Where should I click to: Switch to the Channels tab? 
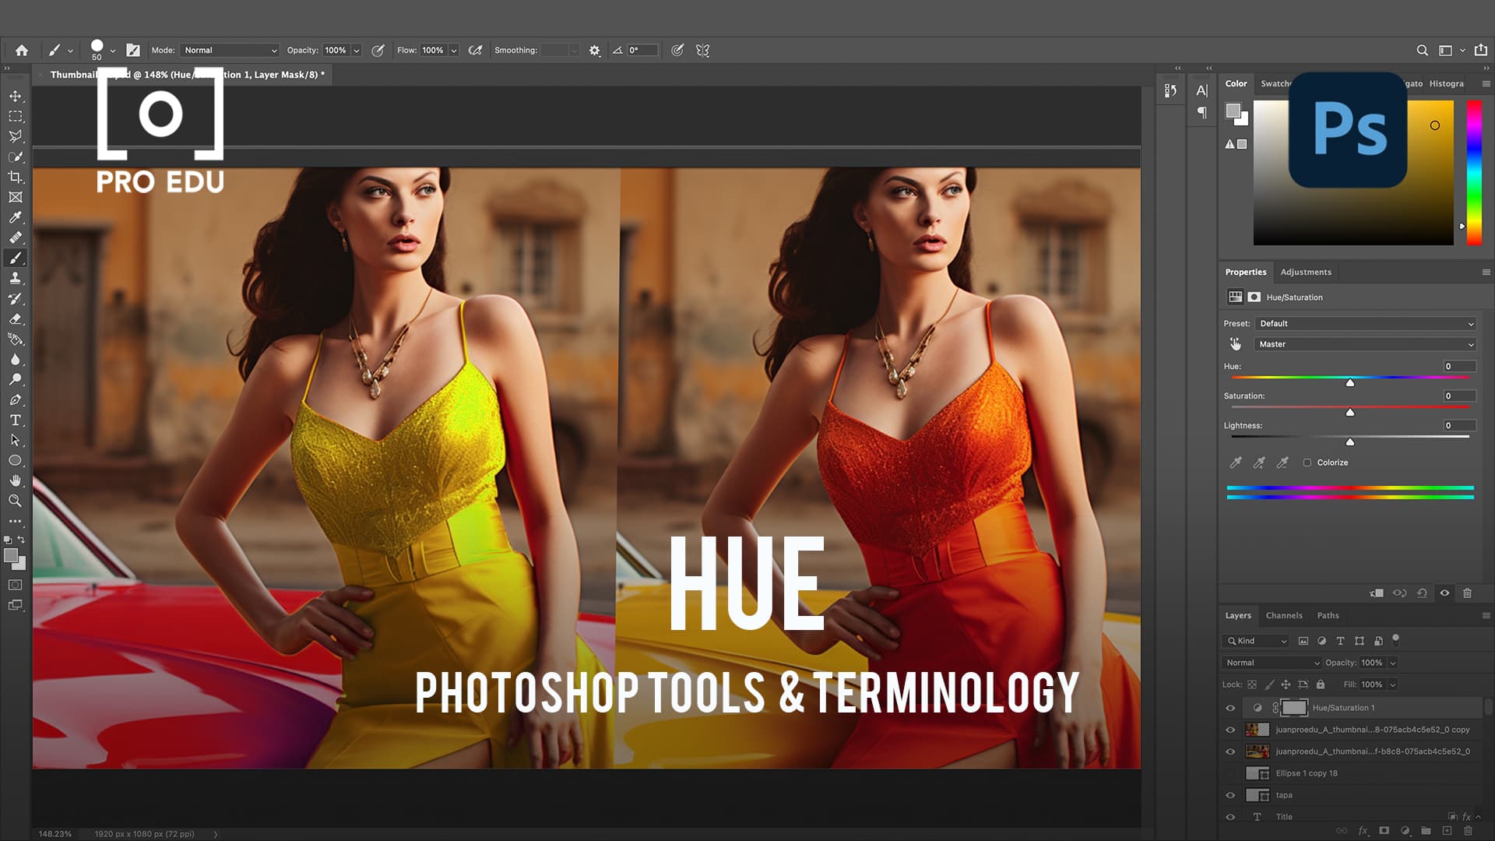(1284, 615)
